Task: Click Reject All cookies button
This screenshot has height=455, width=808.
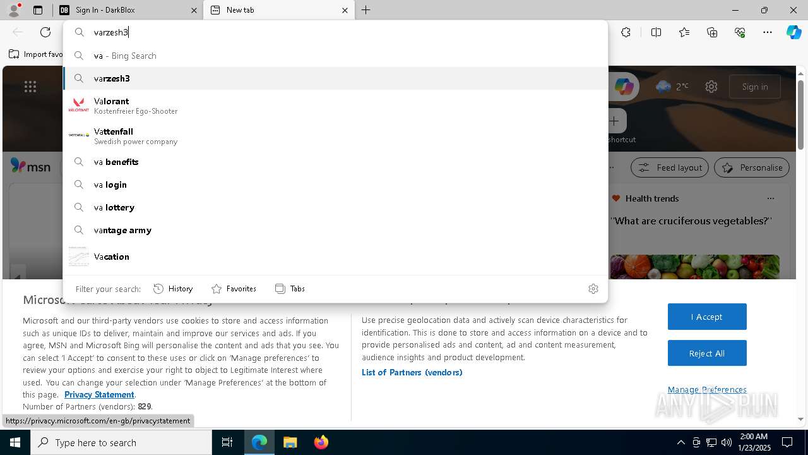Action: point(707,353)
